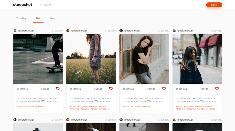Click #photos tag under the window woman post

[x=126, y=106]
